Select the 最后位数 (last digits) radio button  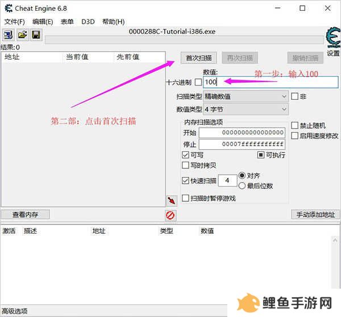click(x=242, y=185)
